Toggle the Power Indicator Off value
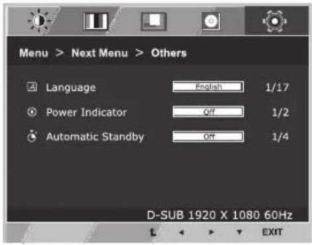The width and height of the screenshot is (312, 245). coord(208,112)
